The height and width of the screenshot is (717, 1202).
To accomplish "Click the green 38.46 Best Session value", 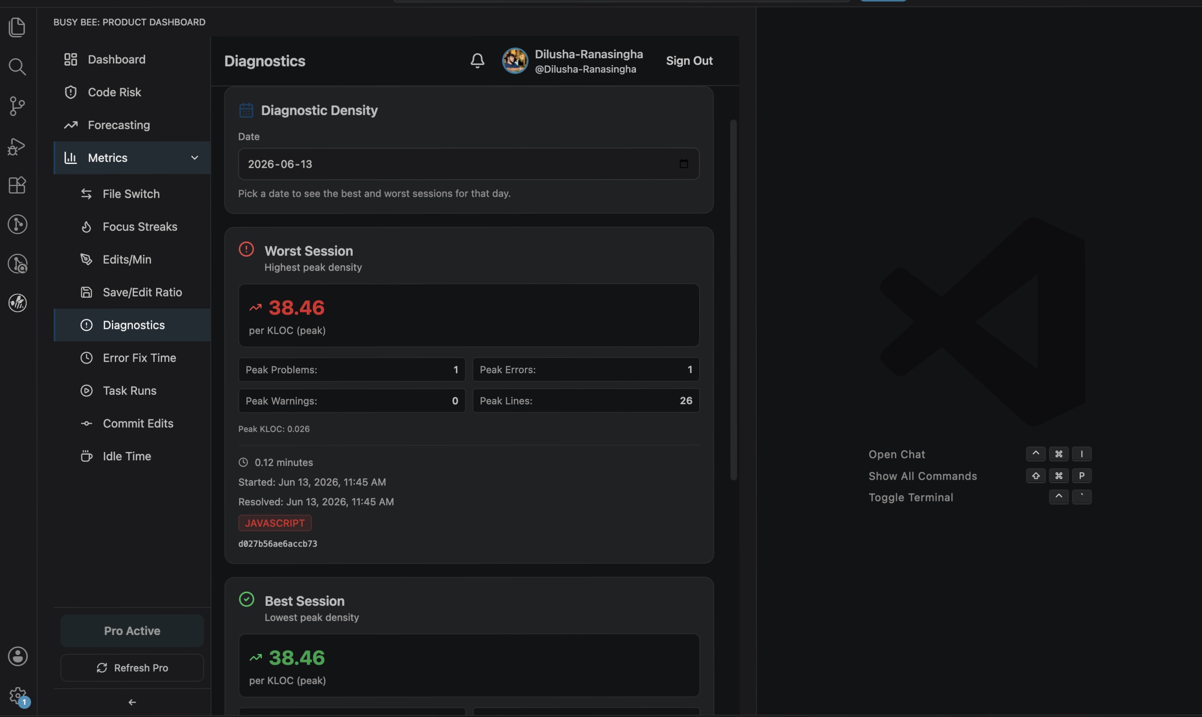I will (296, 658).
